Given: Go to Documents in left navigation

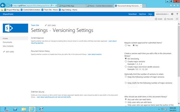Looking at the screenshot, I should pos(7,42).
